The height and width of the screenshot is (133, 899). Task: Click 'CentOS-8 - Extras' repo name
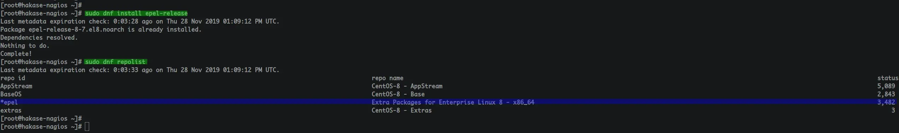pos(401,110)
